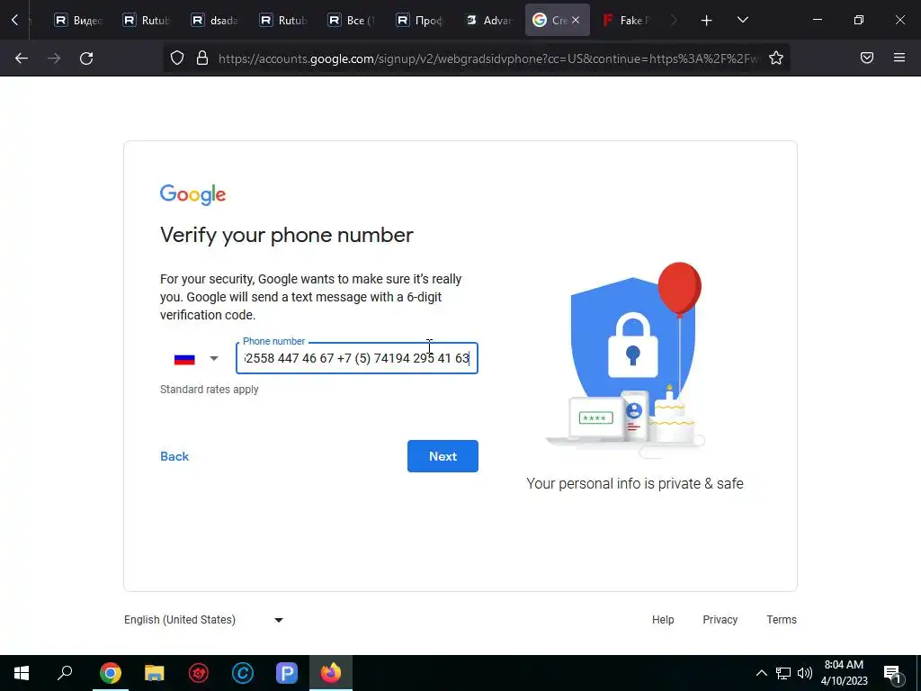Bookmark this page with star icon

click(x=776, y=58)
